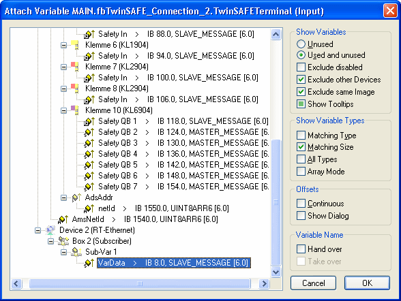Viewport: 401px width, 301px height.
Task: Click the vertical scrollbar up arrow
Action: [276, 34]
